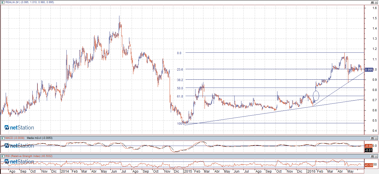Click the 0.6 price axis label

coord(374,111)
